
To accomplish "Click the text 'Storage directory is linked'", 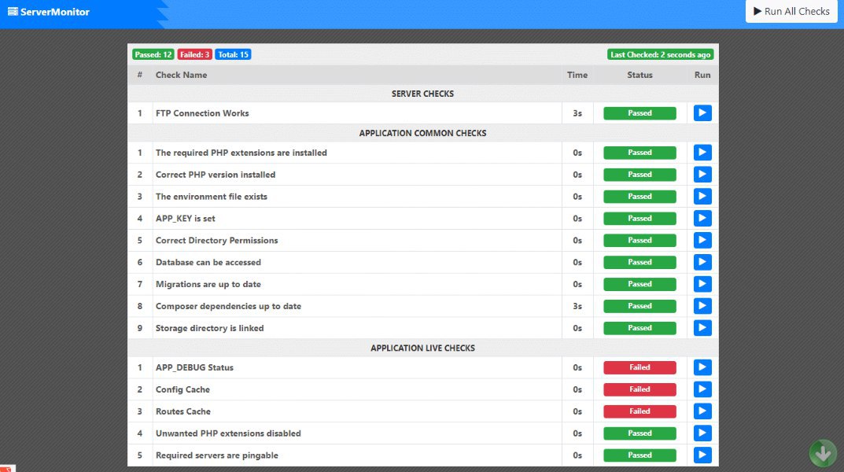I will coord(210,328).
